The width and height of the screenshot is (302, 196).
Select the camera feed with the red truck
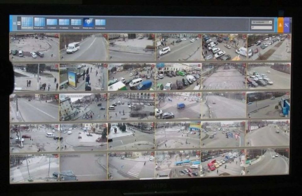pyautogui.click(x=223, y=166)
